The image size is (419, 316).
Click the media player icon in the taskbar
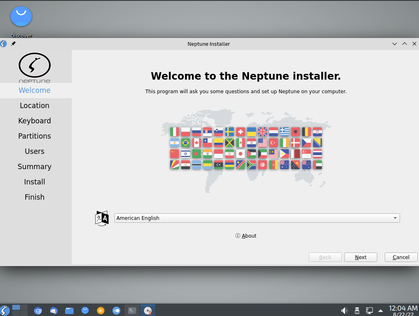pos(101,310)
